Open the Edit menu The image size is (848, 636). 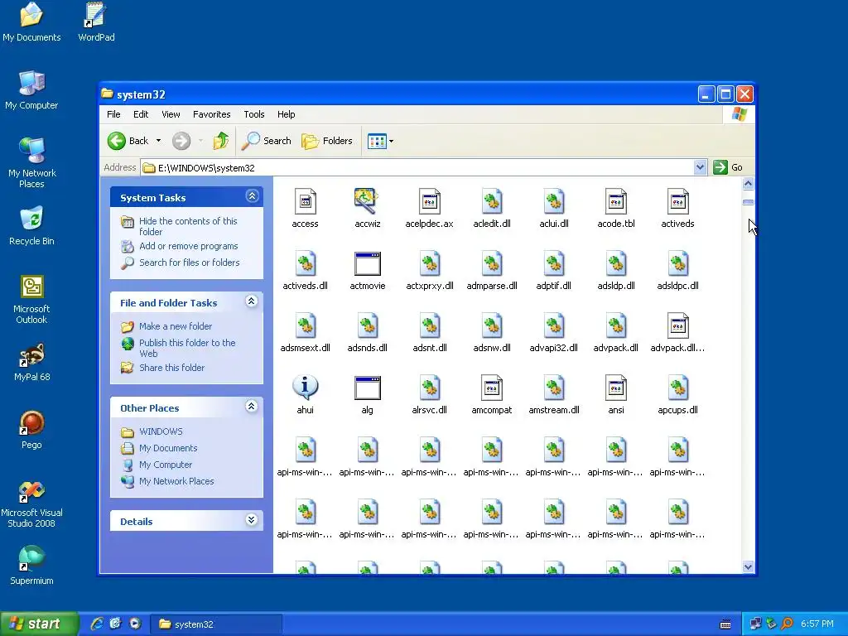(141, 114)
